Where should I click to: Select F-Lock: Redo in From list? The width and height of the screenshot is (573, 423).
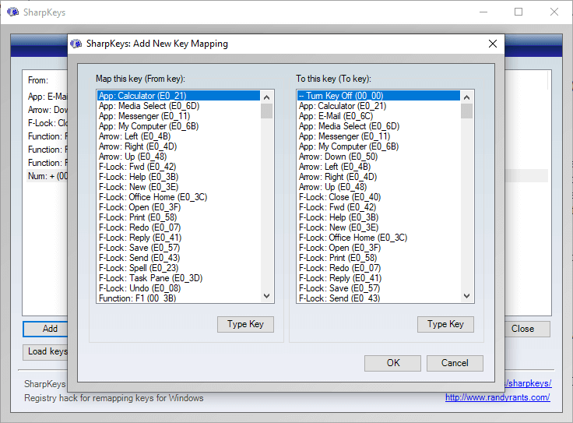[179, 227]
